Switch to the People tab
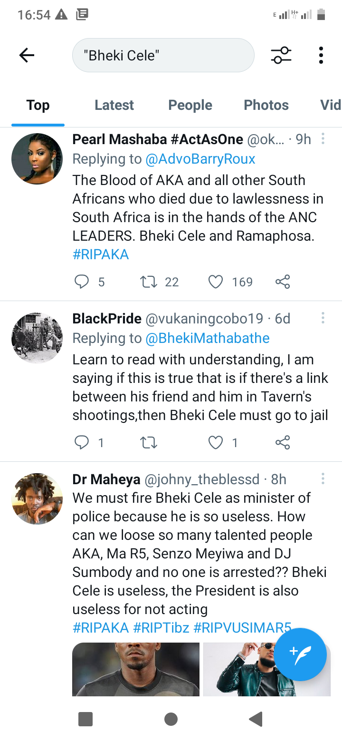This screenshot has width=342, height=742. (190, 105)
